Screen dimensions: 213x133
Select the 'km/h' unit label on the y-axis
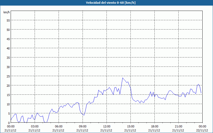point(7,12)
